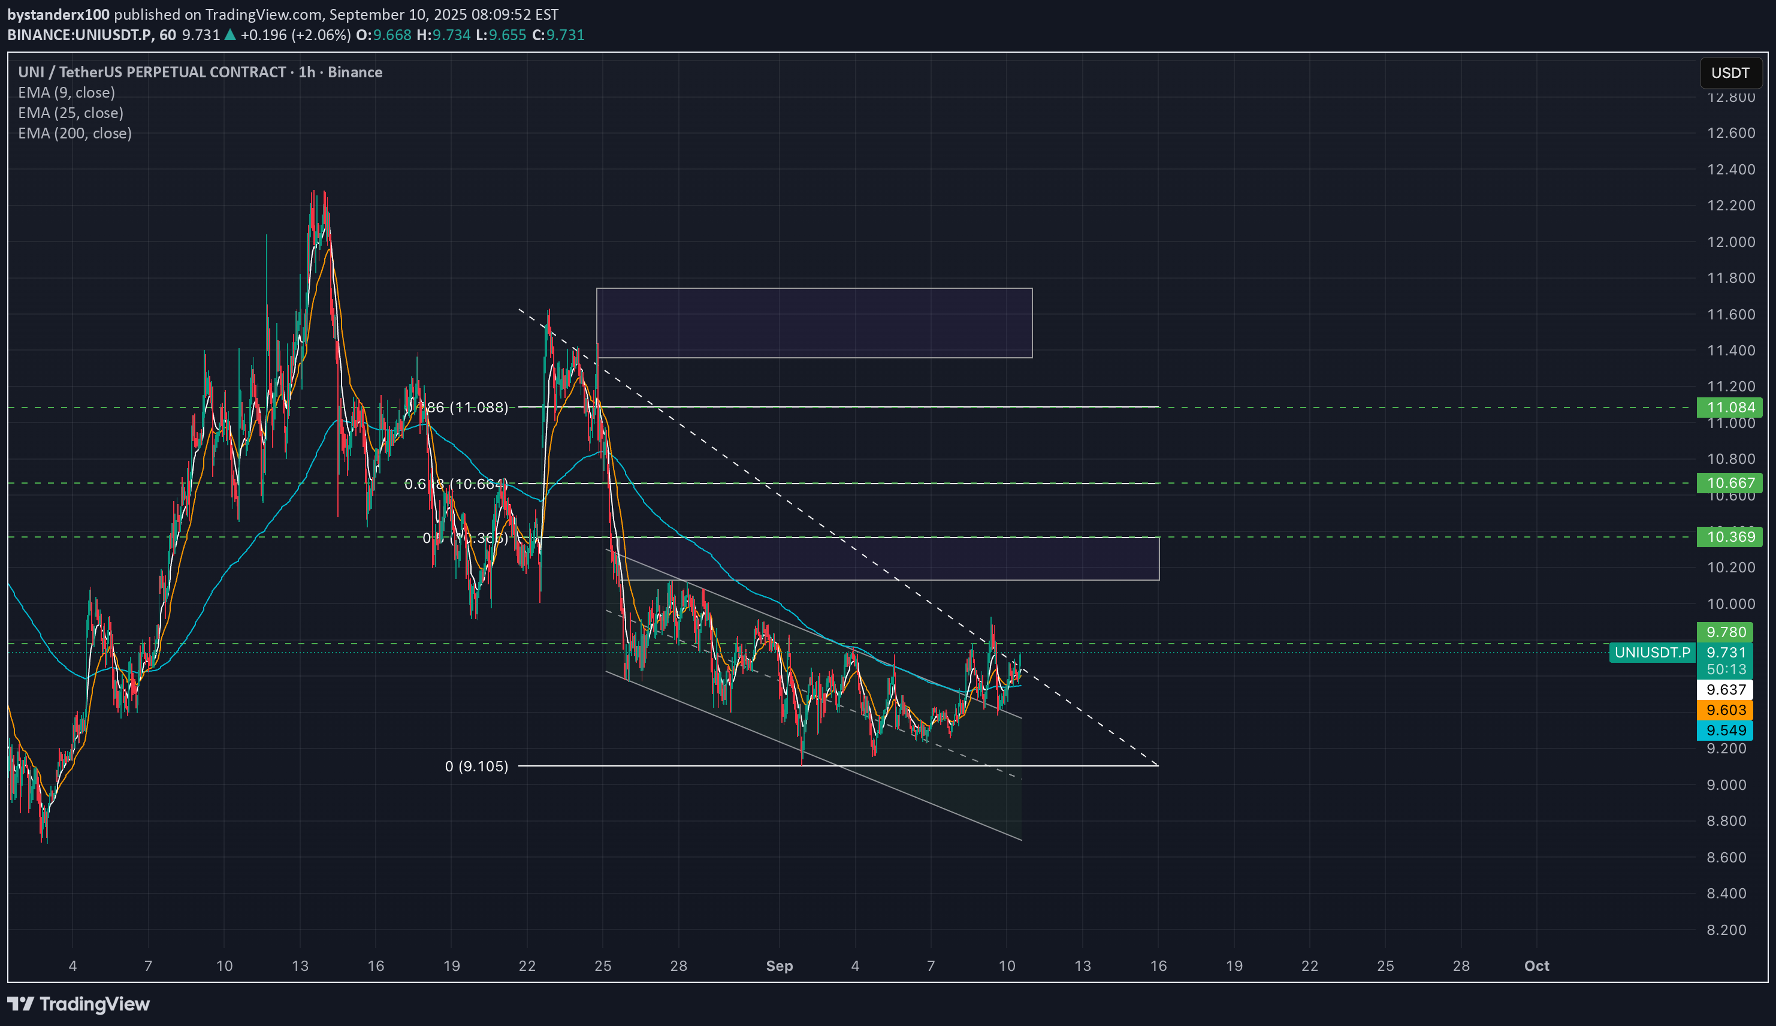The width and height of the screenshot is (1776, 1026).
Task: Click the O:9.668 open value
Action: coord(384,35)
